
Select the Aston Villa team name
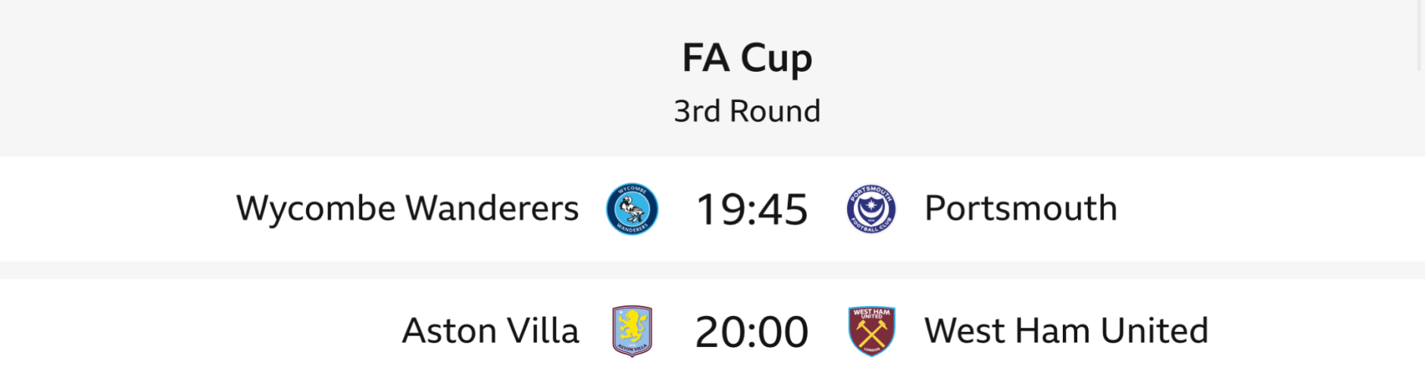click(x=490, y=331)
